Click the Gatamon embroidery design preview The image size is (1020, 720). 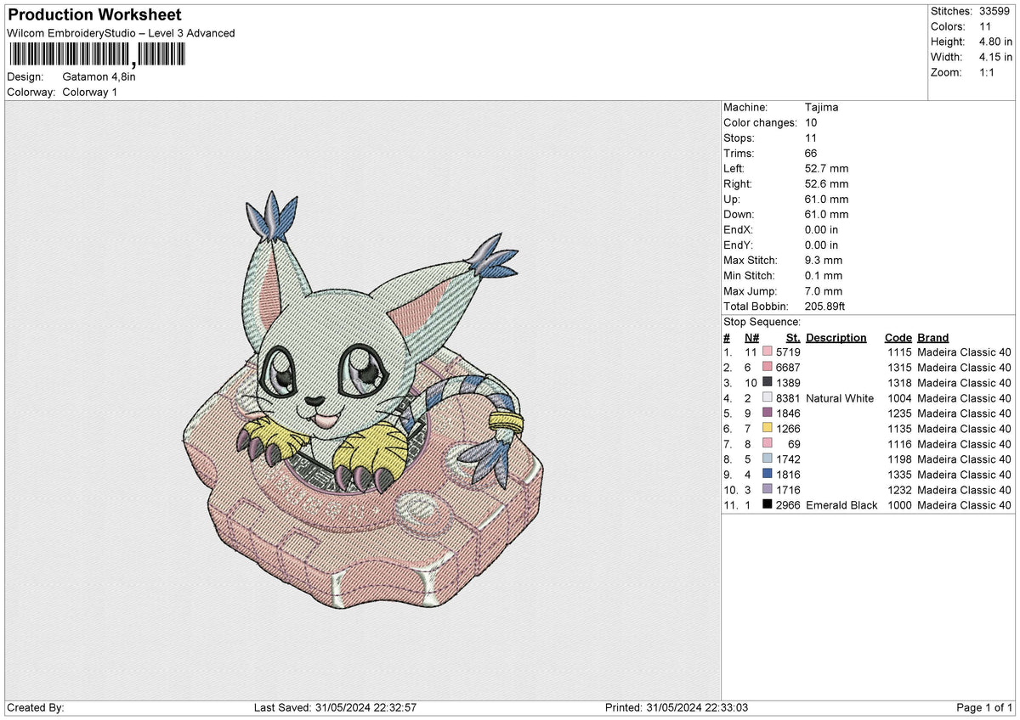364,399
